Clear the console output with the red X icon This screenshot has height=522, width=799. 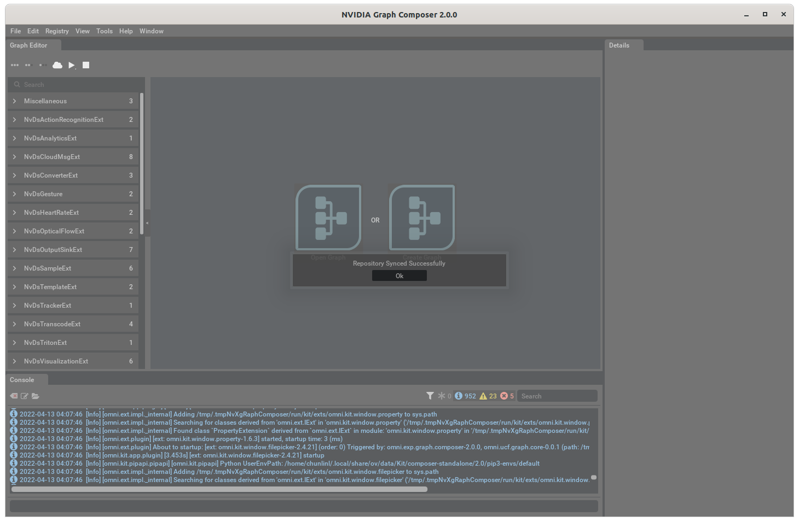tap(13, 396)
